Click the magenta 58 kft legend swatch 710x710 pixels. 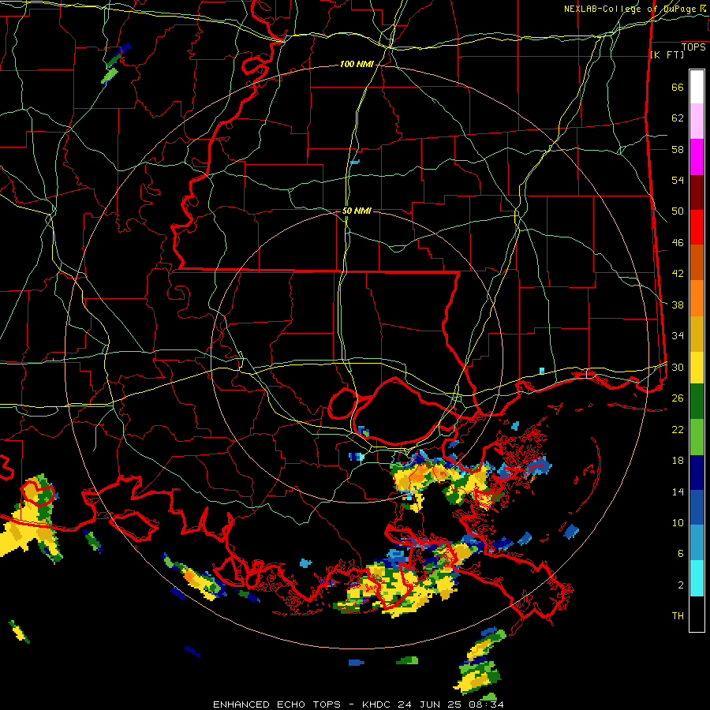(x=697, y=157)
